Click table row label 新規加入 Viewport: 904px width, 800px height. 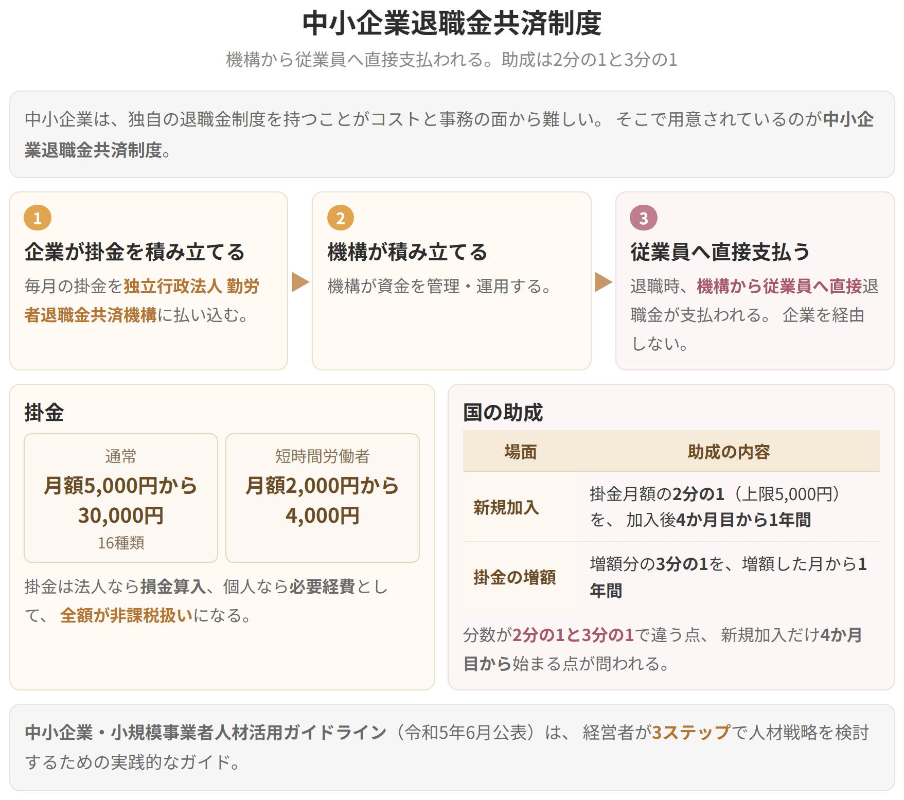(506, 507)
